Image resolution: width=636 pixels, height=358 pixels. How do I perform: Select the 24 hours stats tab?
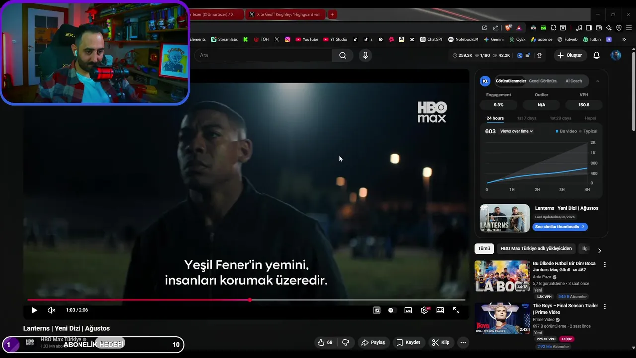(x=495, y=118)
